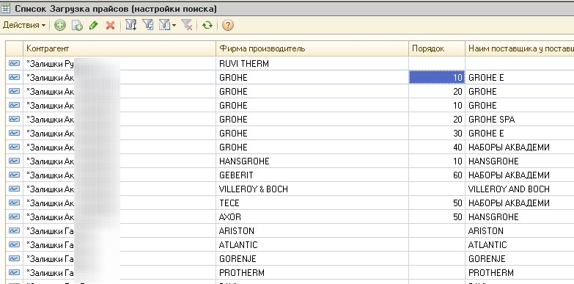The width and height of the screenshot is (574, 284).
Task: Click row icon of ATLANTIC record
Action: (14, 244)
